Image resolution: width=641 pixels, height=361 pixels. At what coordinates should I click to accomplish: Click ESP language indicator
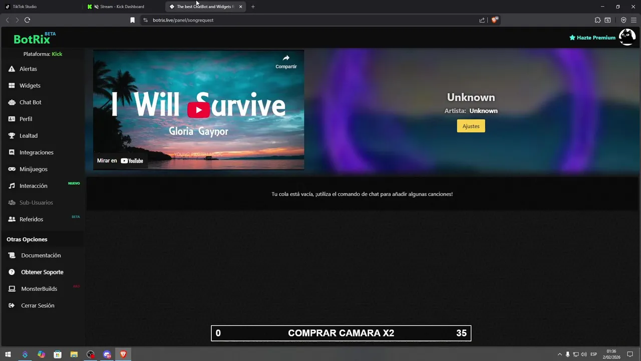pyautogui.click(x=594, y=354)
